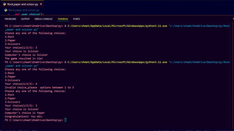Click the 'Invalid choice,please options between 1 to 3' line
Viewport: 234px width, 131px height.
click(39, 88)
